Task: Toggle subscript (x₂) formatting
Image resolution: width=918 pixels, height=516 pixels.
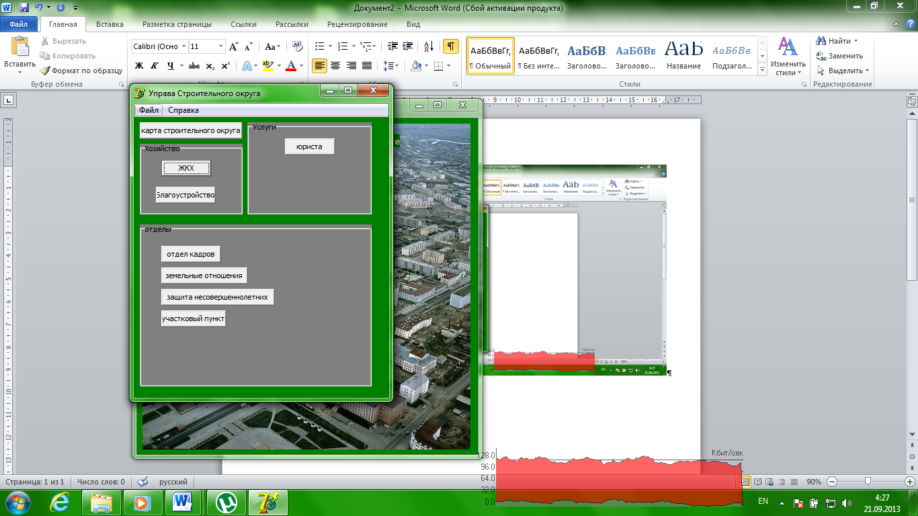Action: click(x=210, y=66)
